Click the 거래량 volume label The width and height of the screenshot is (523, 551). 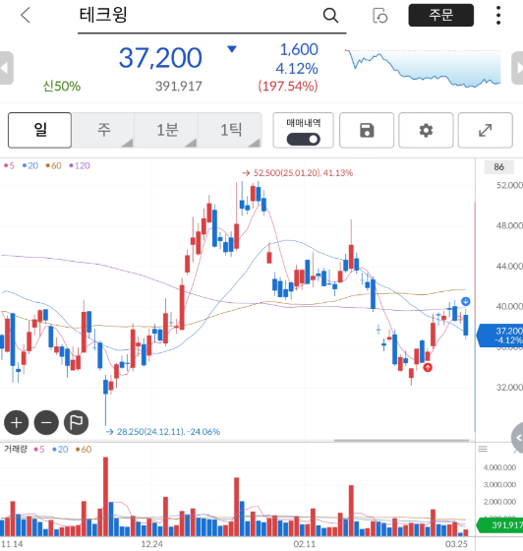click(16, 449)
